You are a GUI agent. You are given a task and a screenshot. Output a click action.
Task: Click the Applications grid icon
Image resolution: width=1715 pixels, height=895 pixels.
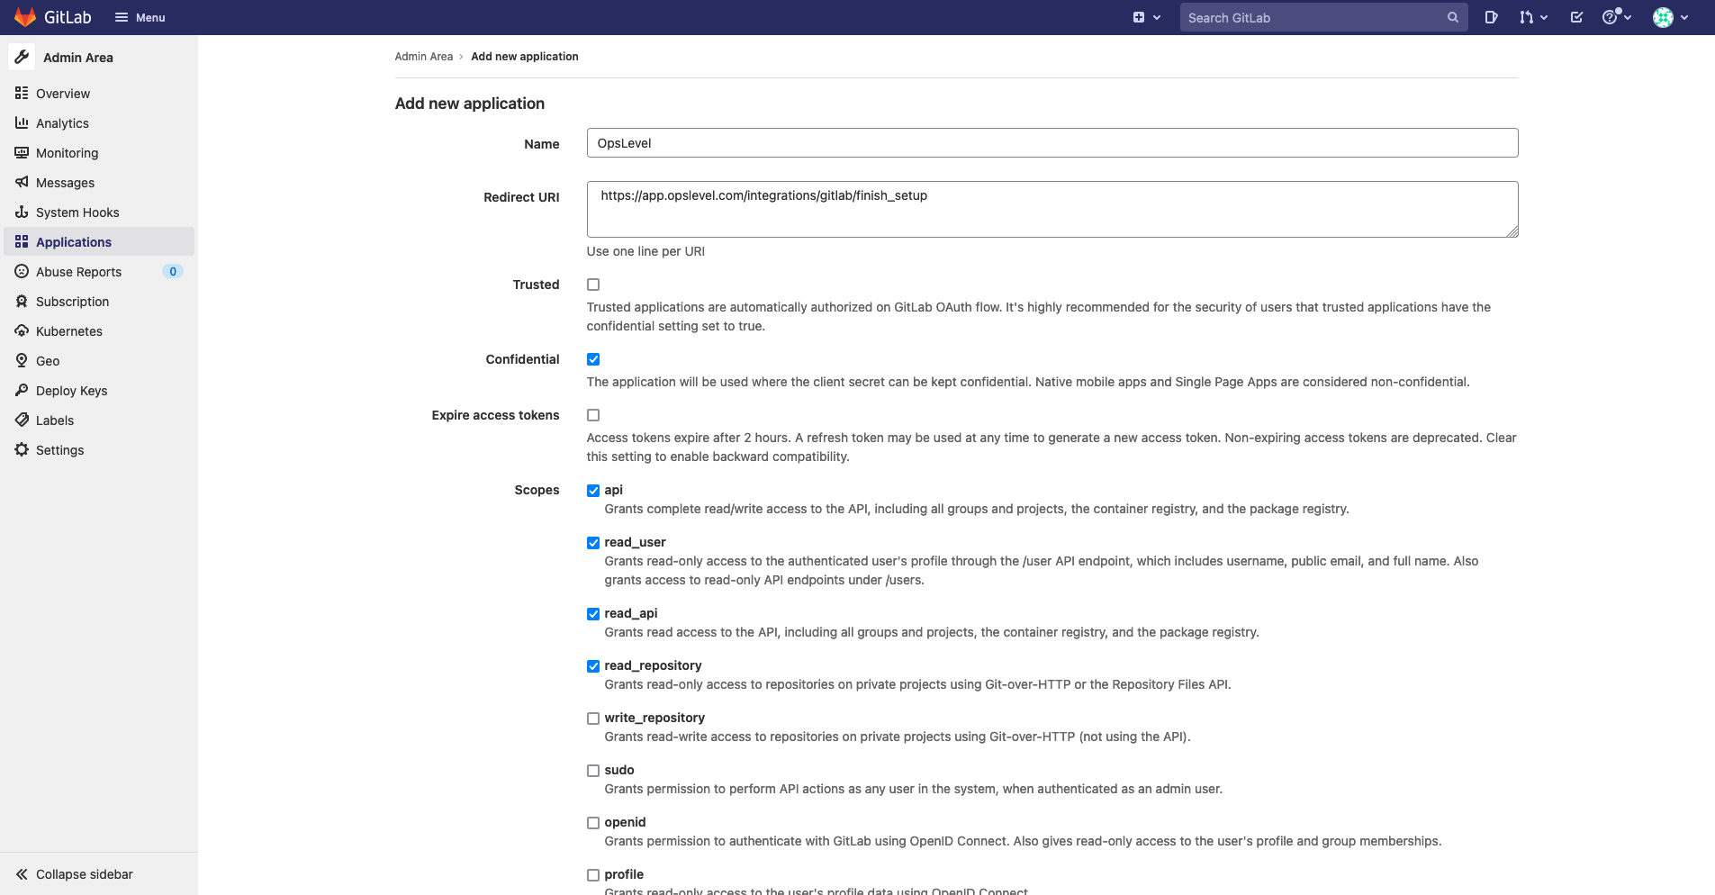tap(22, 241)
